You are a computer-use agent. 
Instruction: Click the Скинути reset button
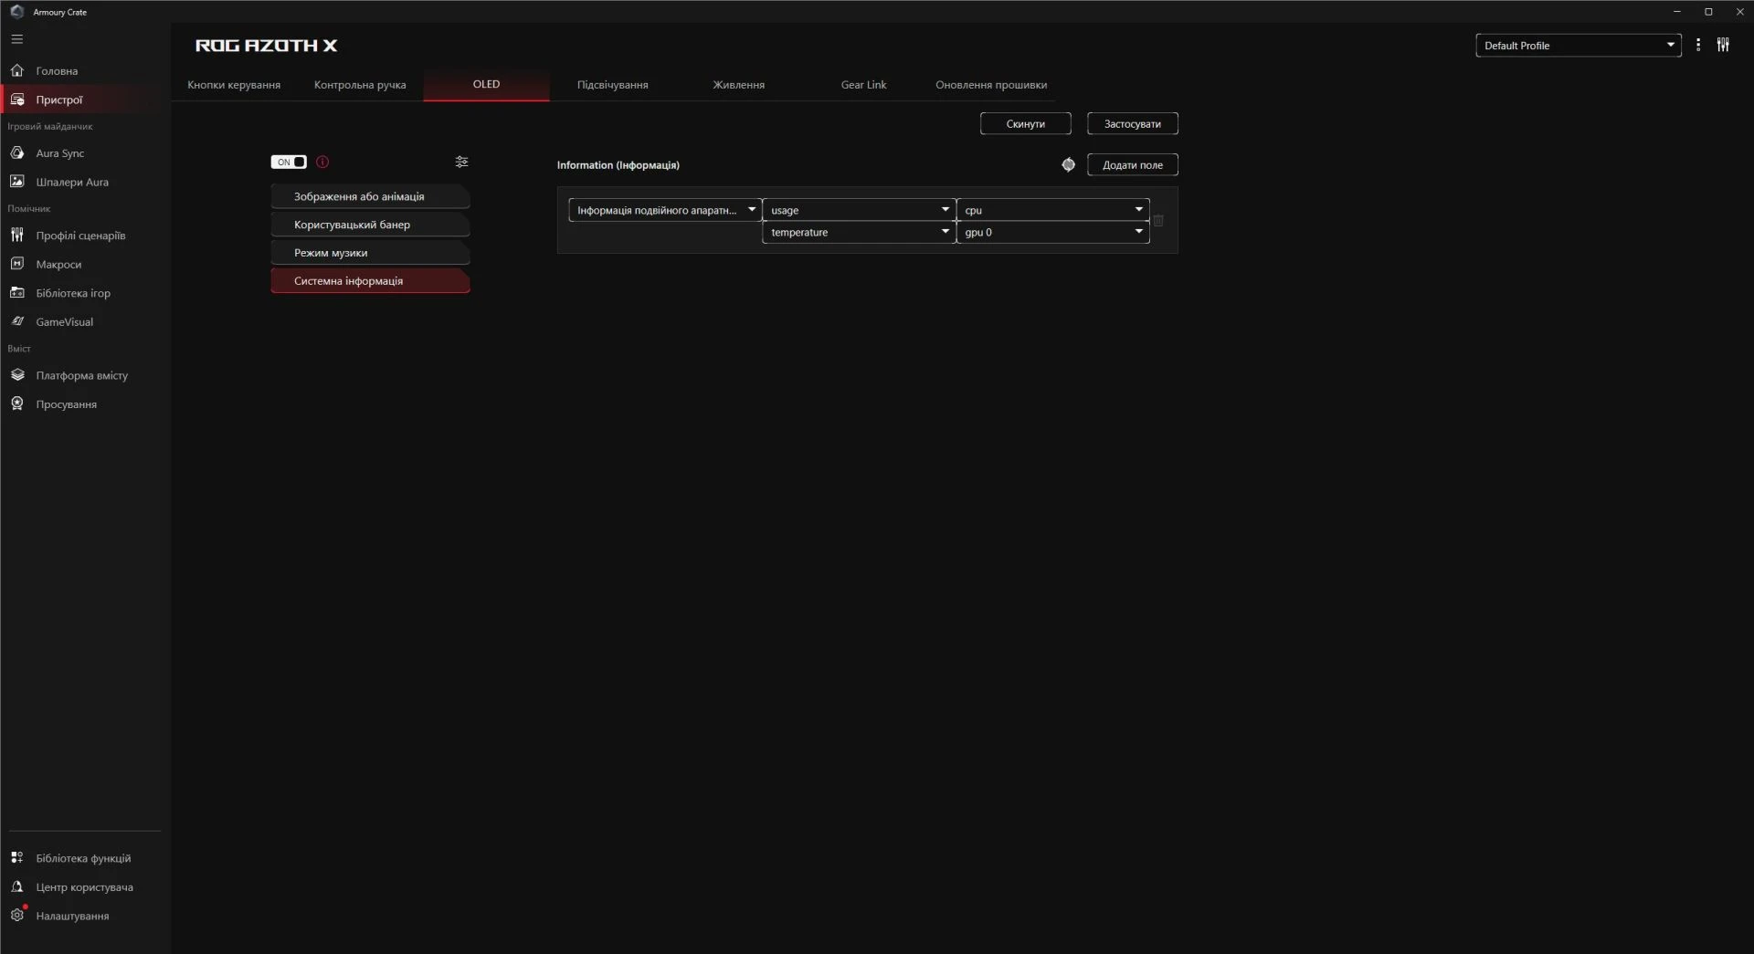tap(1025, 123)
